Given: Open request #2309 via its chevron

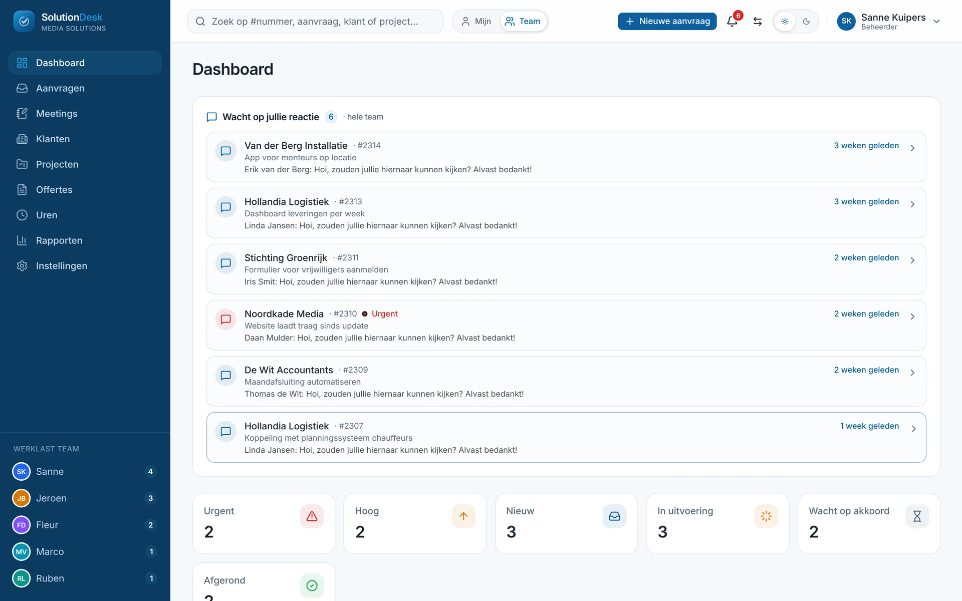Looking at the screenshot, I should (x=912, y=373).
